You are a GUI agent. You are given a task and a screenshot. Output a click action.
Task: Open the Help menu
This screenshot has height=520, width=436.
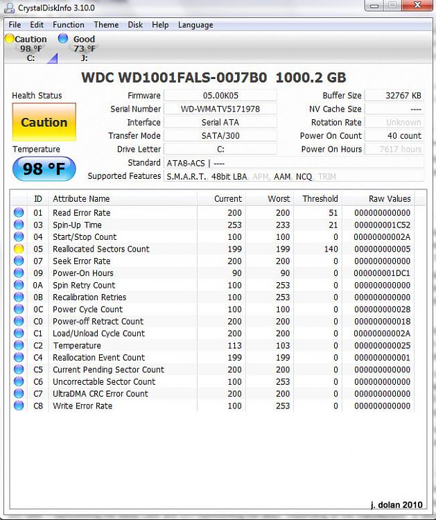coord(160,25)
